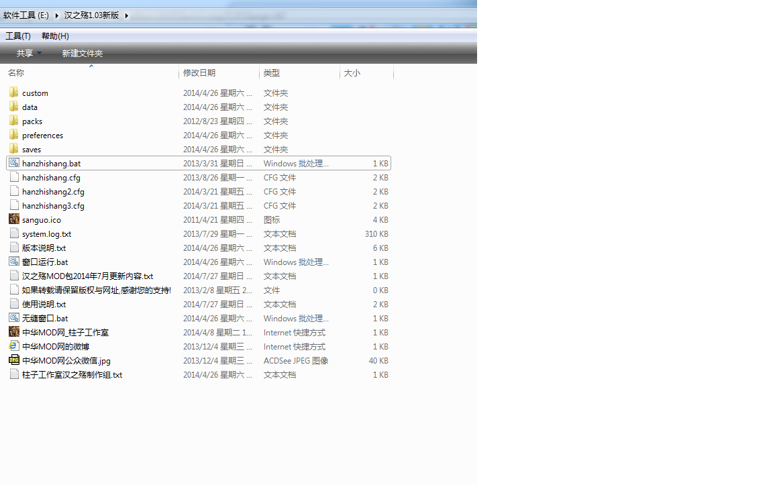
Task: Select the sanguo.ico image icon
Action: (13, 219)
